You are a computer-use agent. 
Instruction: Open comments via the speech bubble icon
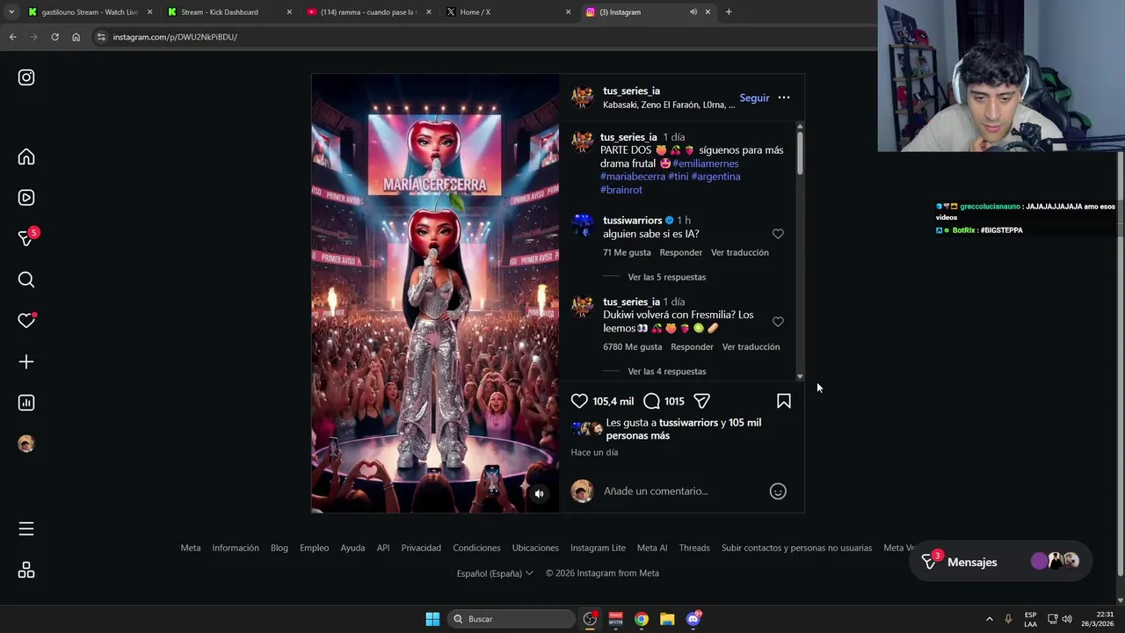point(651,401)
